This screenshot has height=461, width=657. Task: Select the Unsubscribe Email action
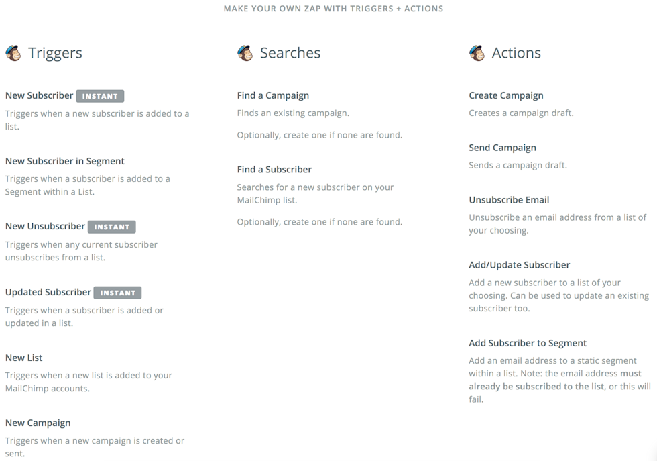(509, 199)
